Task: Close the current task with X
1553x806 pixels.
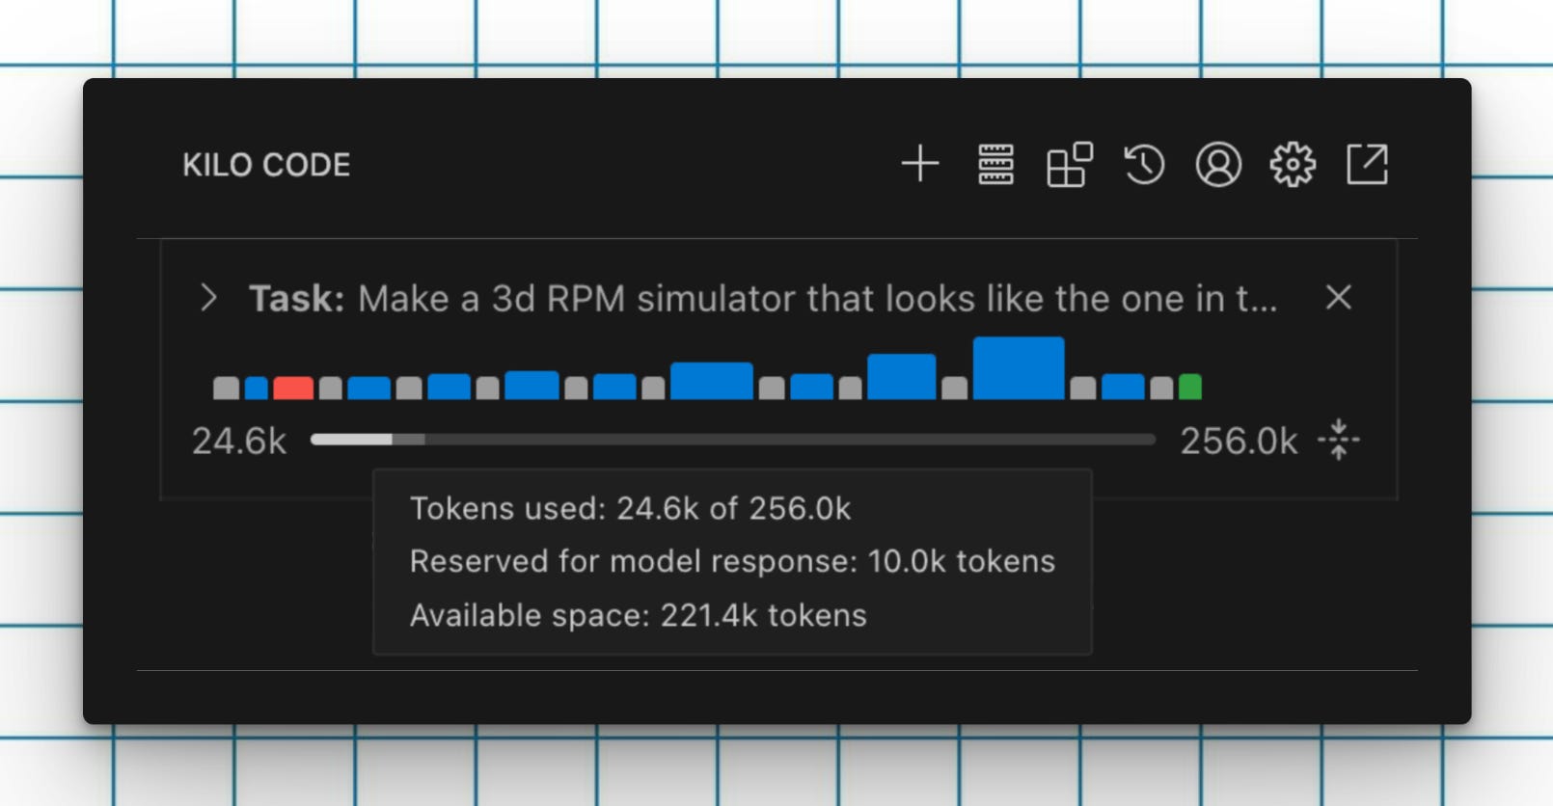Action: point(1338,297)
